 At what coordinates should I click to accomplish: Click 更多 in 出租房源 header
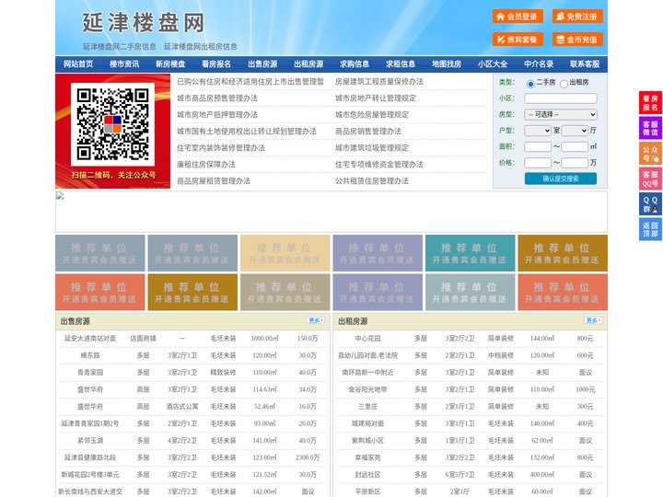tap(593, 321)
